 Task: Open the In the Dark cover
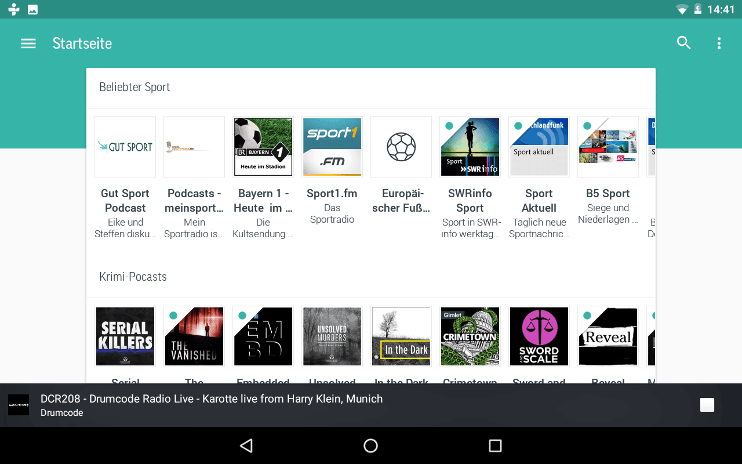[401, 336]
